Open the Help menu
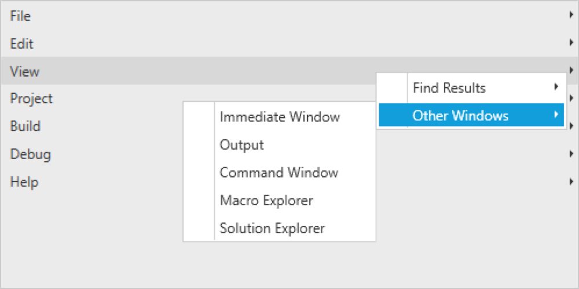 coord(24,182)
